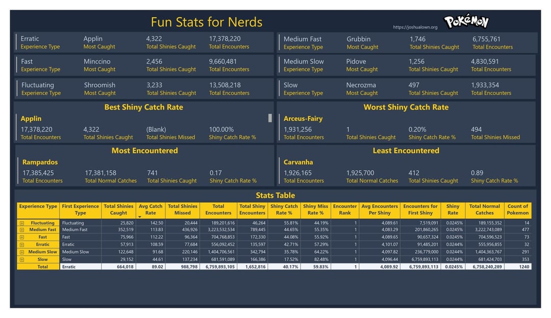
Task: Expand the Medium Fast row group
Action: point(21,230)
